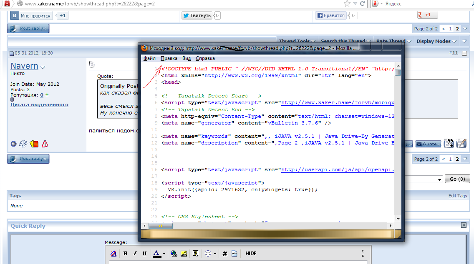Open Display Modes dropdown
This screenshot has width=474, height=264.
436,41
